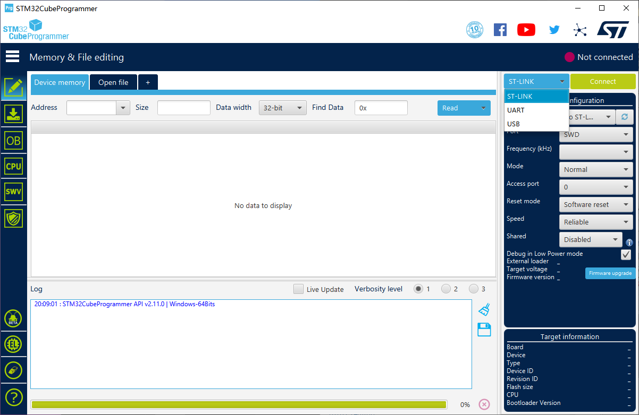Cancel operation using red X icon
The height and width of the screenshot is (415, 639).
(x=484, y=404)
